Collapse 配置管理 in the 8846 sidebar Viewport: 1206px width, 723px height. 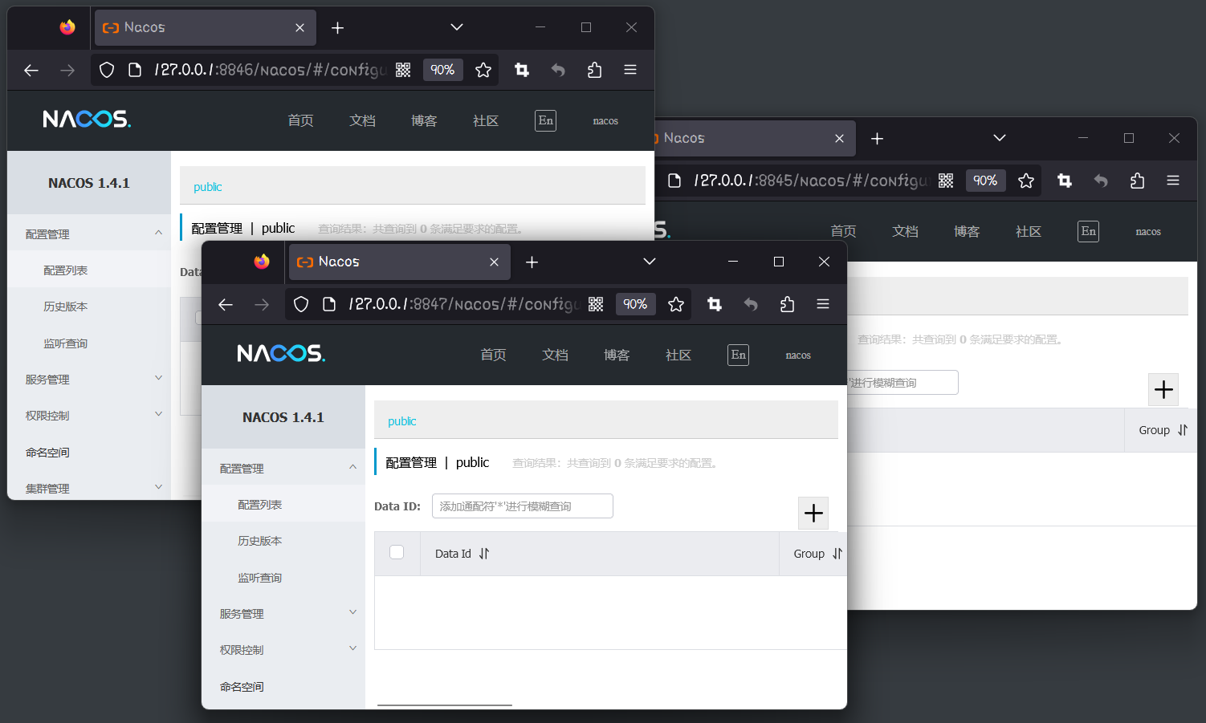pos(158,233)
